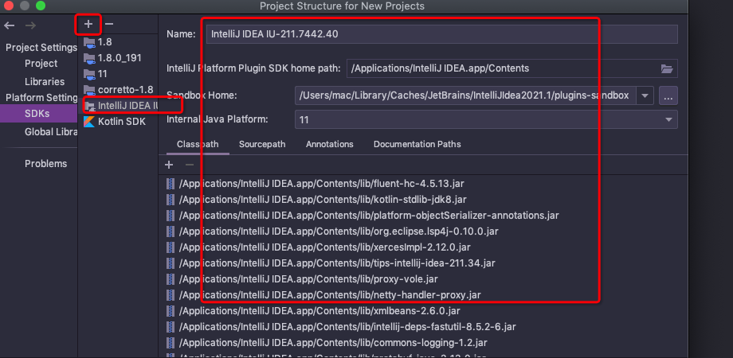The width and height of the screenshot is (733, 358).
Task: Click IntelliJ IDEA plugin SDK icon
Action: pyautogui.click(x=89, y=106)
